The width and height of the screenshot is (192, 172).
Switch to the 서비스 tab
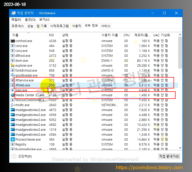pos(106,26)
